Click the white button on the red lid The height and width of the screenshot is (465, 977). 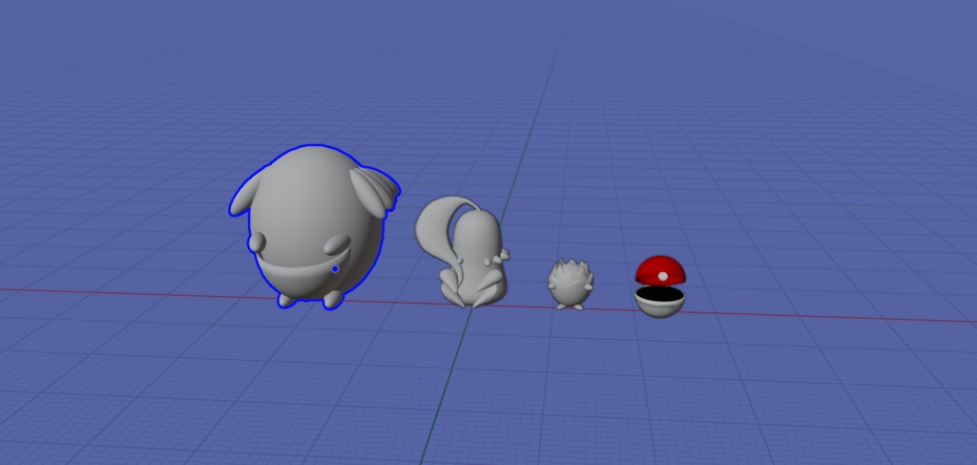(663, 276)
